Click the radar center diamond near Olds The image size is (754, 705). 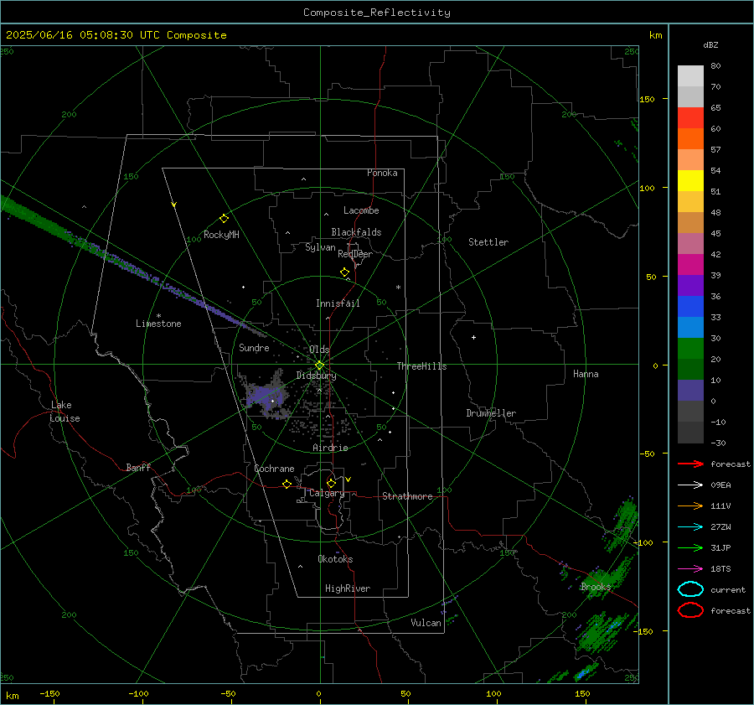pos(320,365)
